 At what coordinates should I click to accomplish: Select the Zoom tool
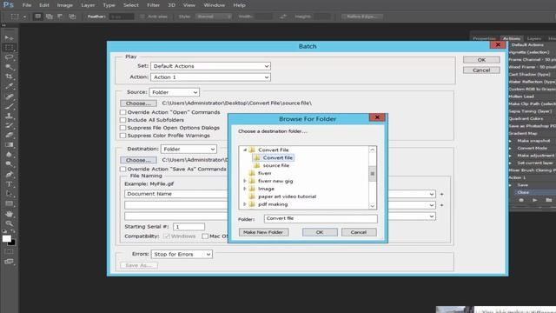pyautogui.click(x=9, y=223)
